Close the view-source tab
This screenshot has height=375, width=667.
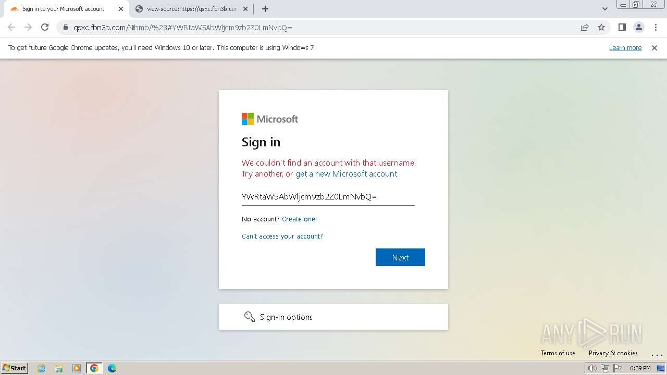[245, 9]
